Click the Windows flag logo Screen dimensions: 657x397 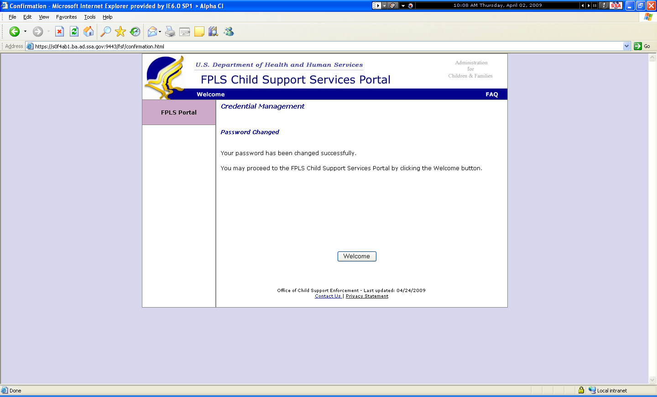pos(648,17)
